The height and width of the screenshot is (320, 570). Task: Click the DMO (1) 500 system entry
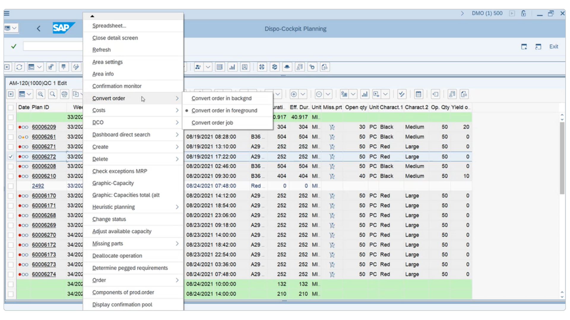pyautogui.click(x=487, y=13)
